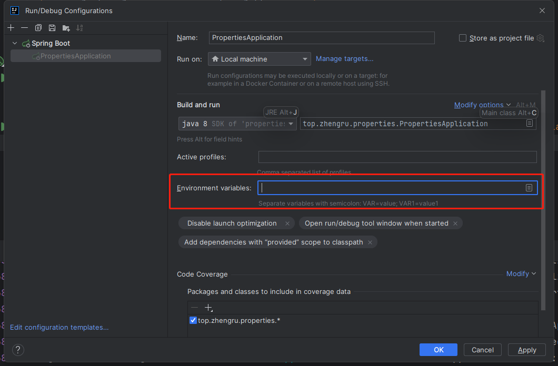Click the Manage targets link
The height and width of the screenshot is (366, 558).
(x=344, y=59)
